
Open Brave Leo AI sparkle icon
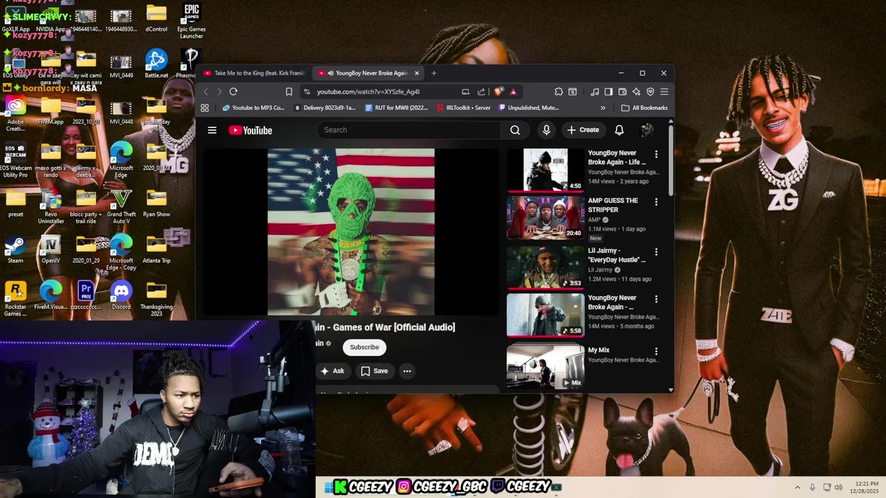[x=636, y=91]
